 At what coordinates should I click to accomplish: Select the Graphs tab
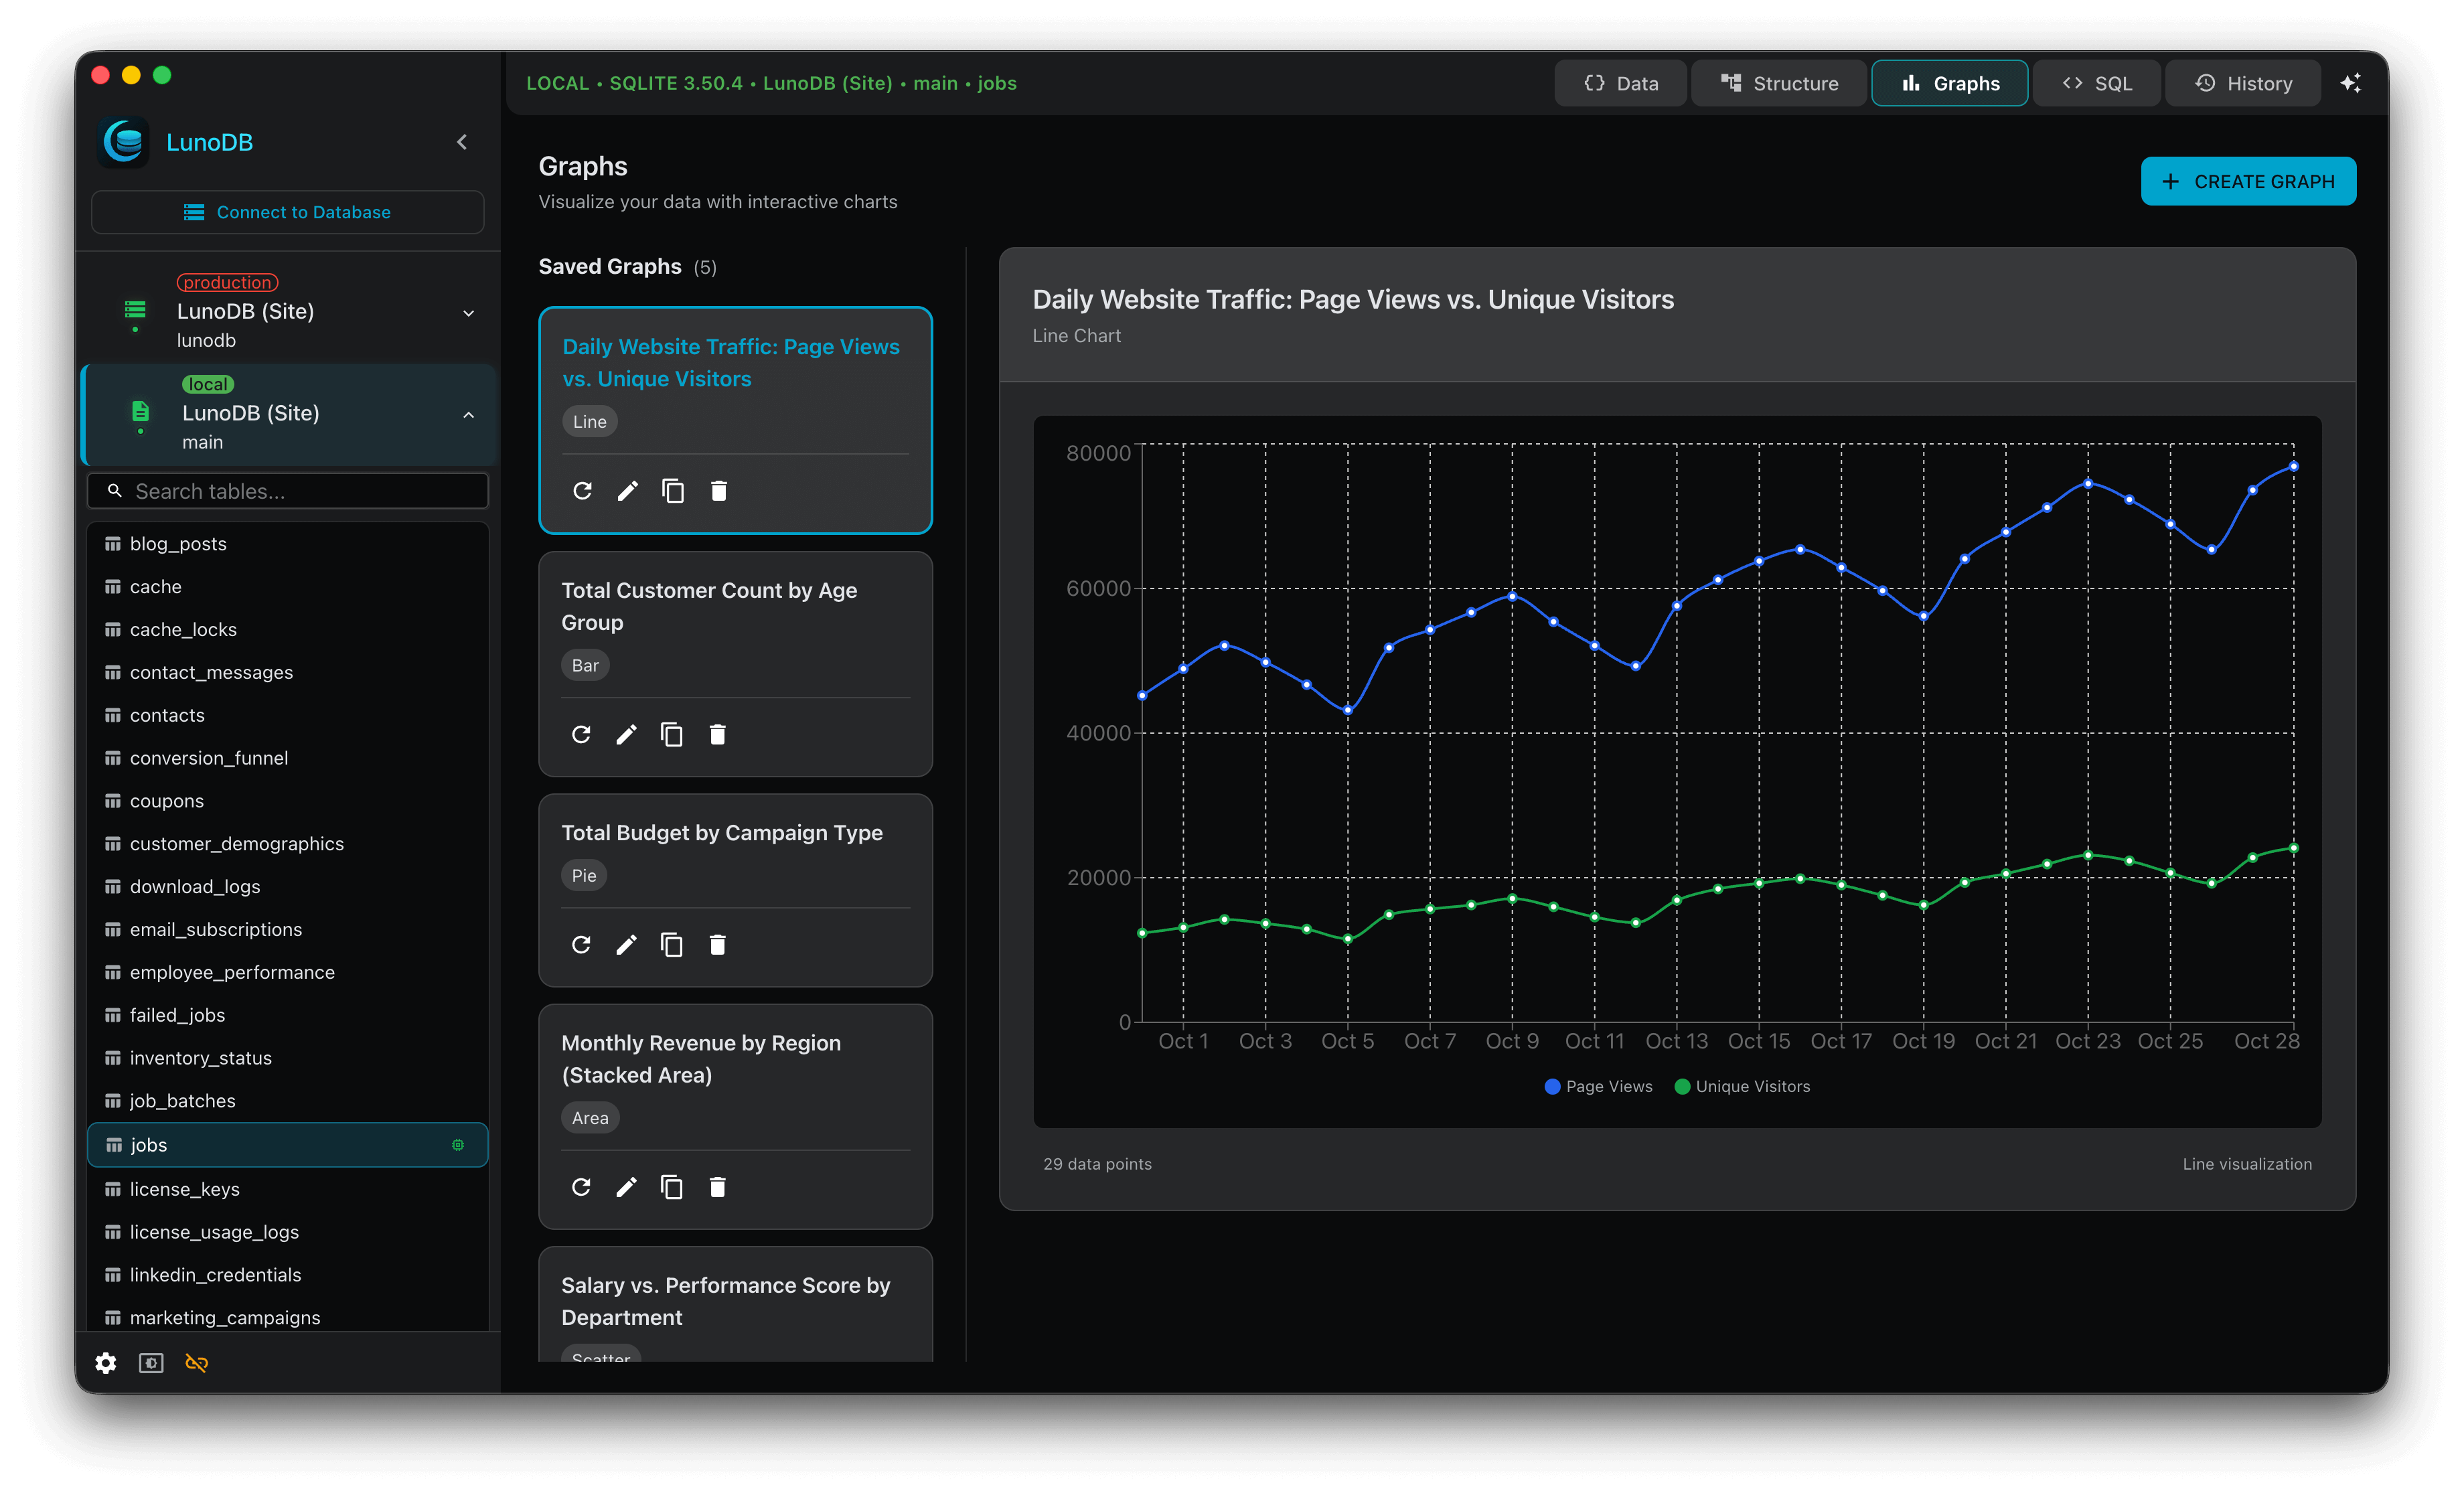pyautogui.click(x=1949, y=83)
